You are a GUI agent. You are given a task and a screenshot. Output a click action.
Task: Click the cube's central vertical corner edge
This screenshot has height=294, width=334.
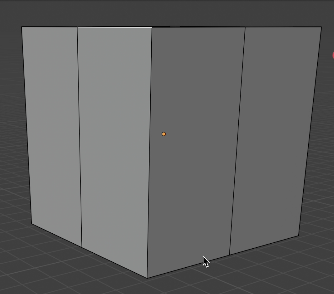[x=150, y=152]
